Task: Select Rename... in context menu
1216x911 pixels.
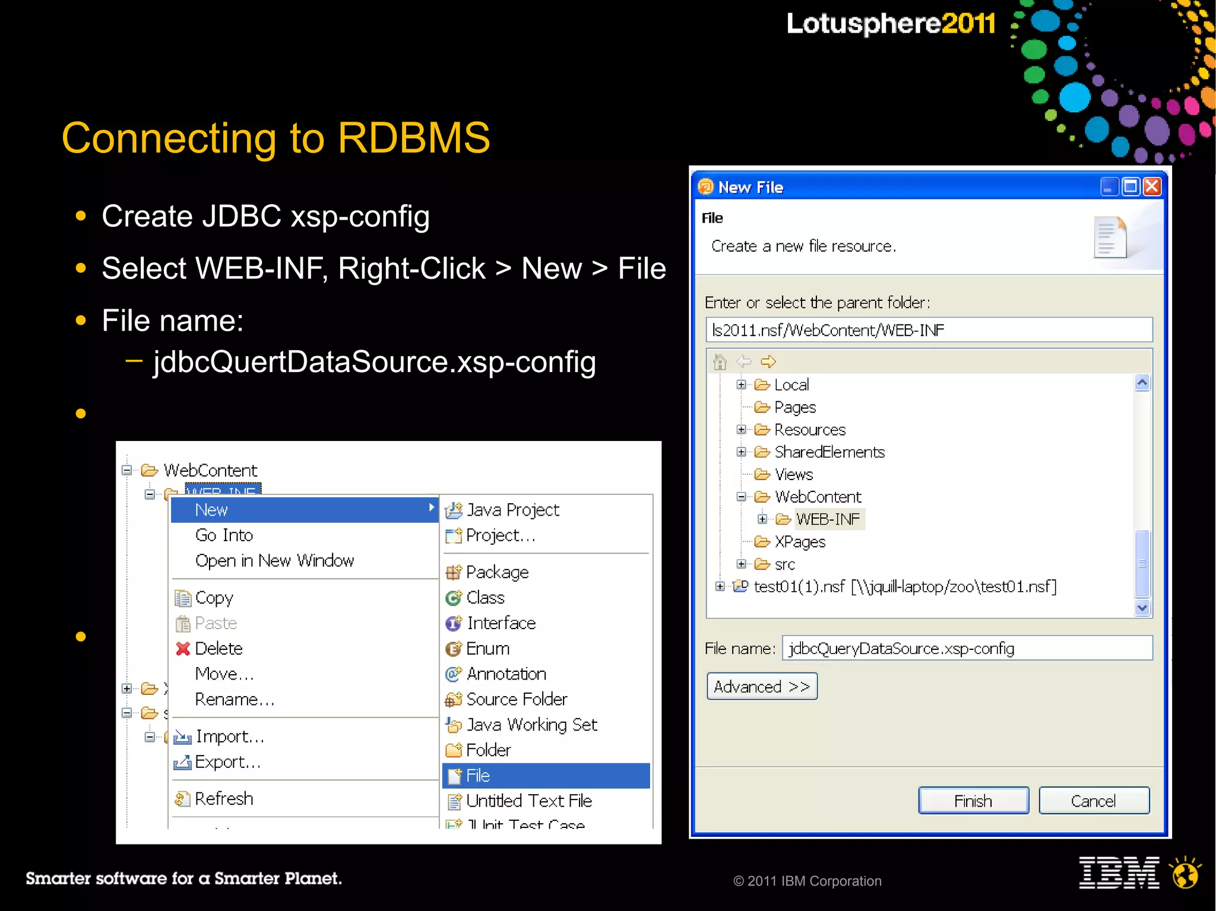Action: [235, 700]
